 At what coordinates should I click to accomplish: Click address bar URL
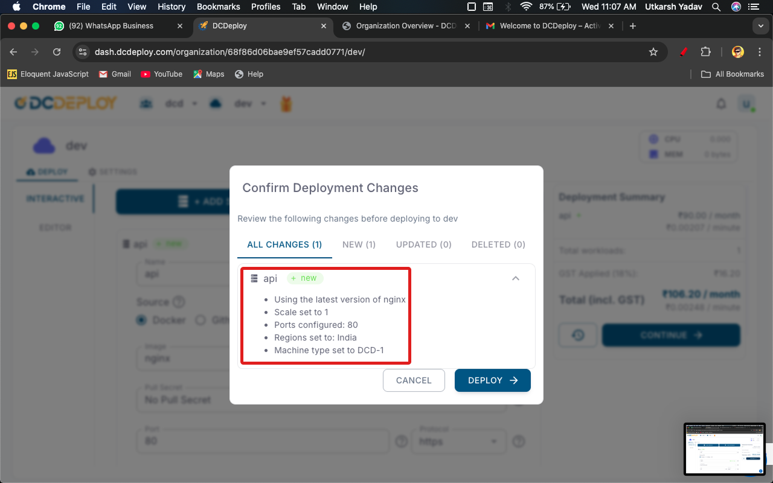click(229, 52)
